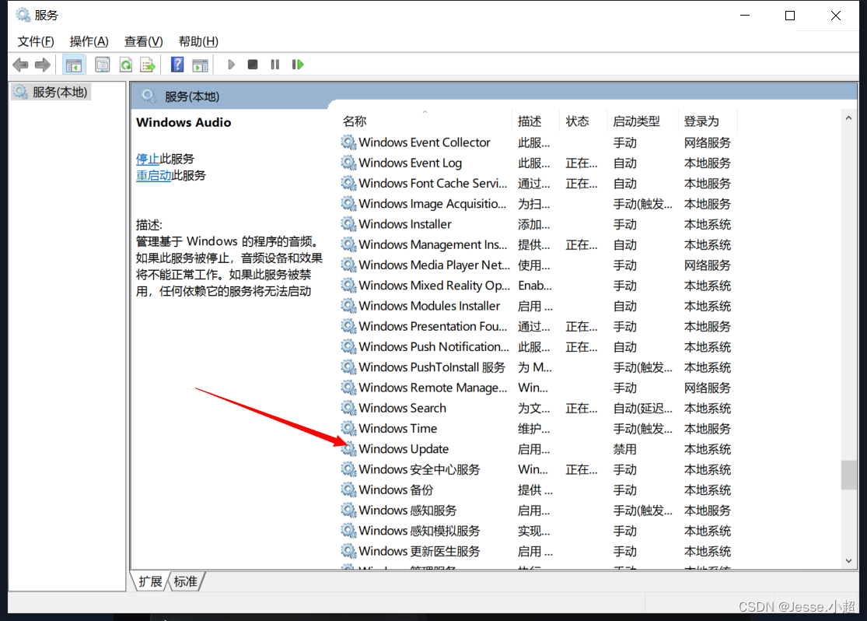
Task: Select the Windows Update service row
Action: click(x=538, y=449)
